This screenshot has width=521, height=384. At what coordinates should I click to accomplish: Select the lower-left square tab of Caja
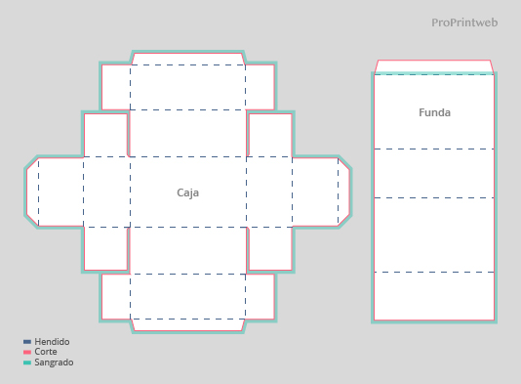[x=105, y=248]
